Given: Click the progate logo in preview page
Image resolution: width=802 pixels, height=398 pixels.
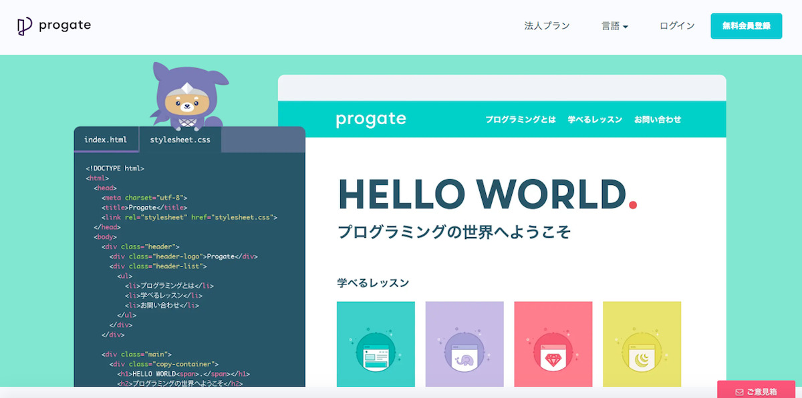Looking at the screenshot, I should 371,119.
